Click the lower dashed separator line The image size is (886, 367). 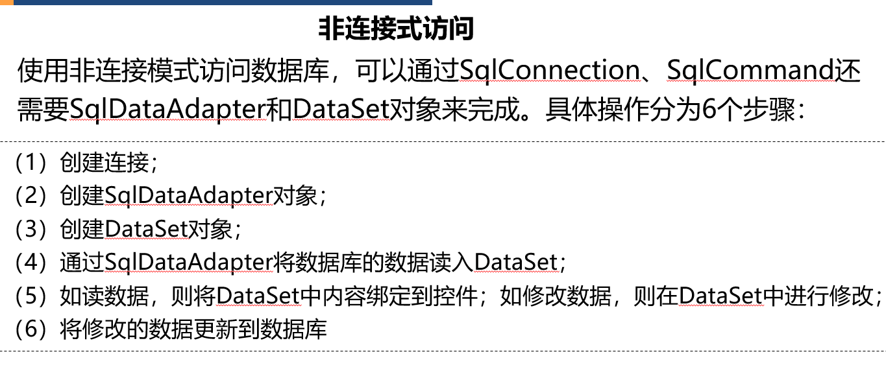[443, 351]
